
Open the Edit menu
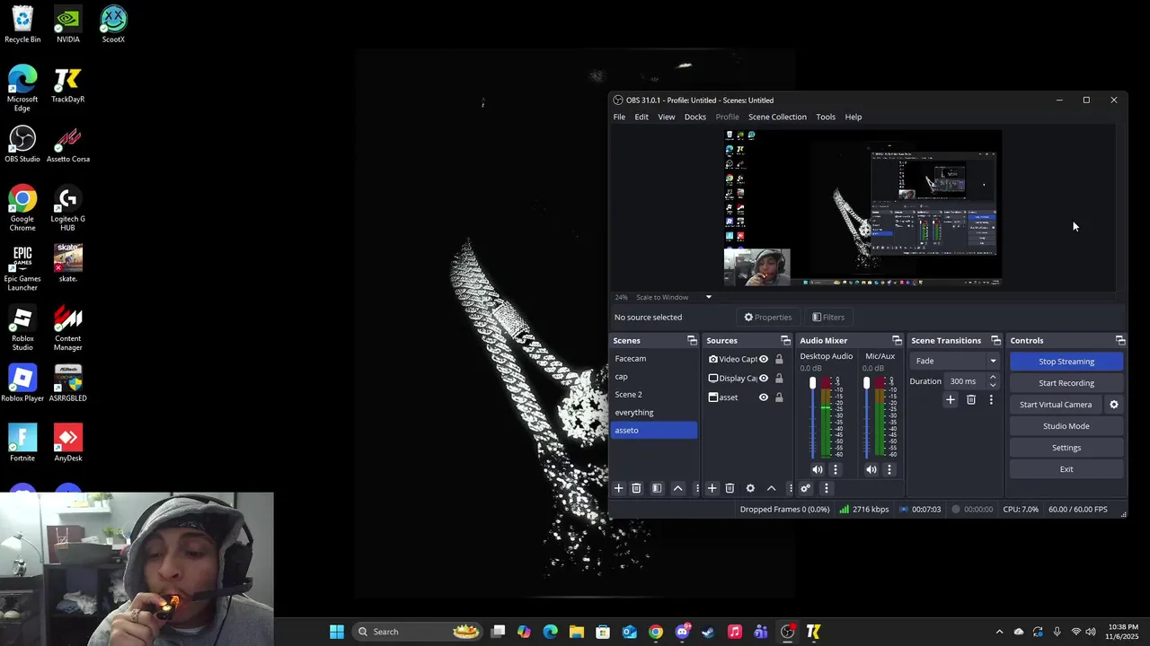point(641,117)
